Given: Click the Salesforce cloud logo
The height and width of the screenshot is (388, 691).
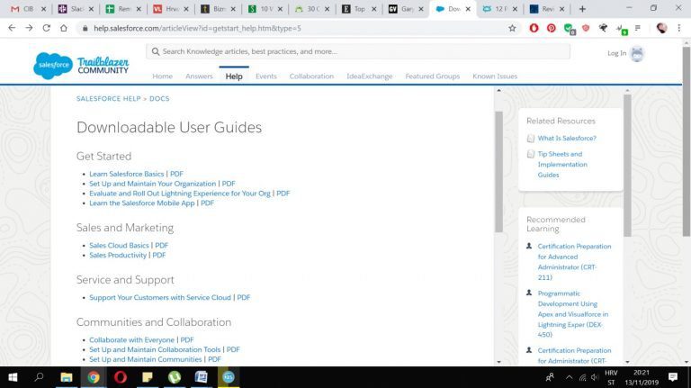Looking at the screenshot, I should (53, 65).
